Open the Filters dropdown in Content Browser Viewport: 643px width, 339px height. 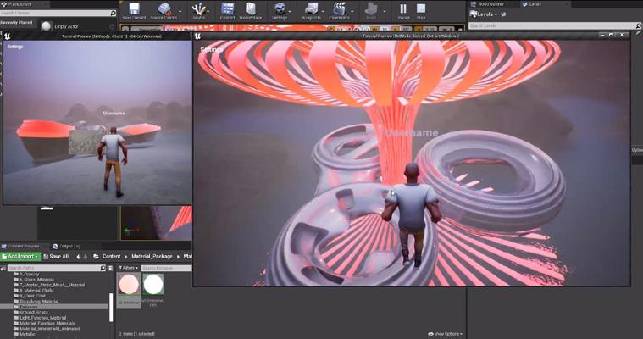126,268
